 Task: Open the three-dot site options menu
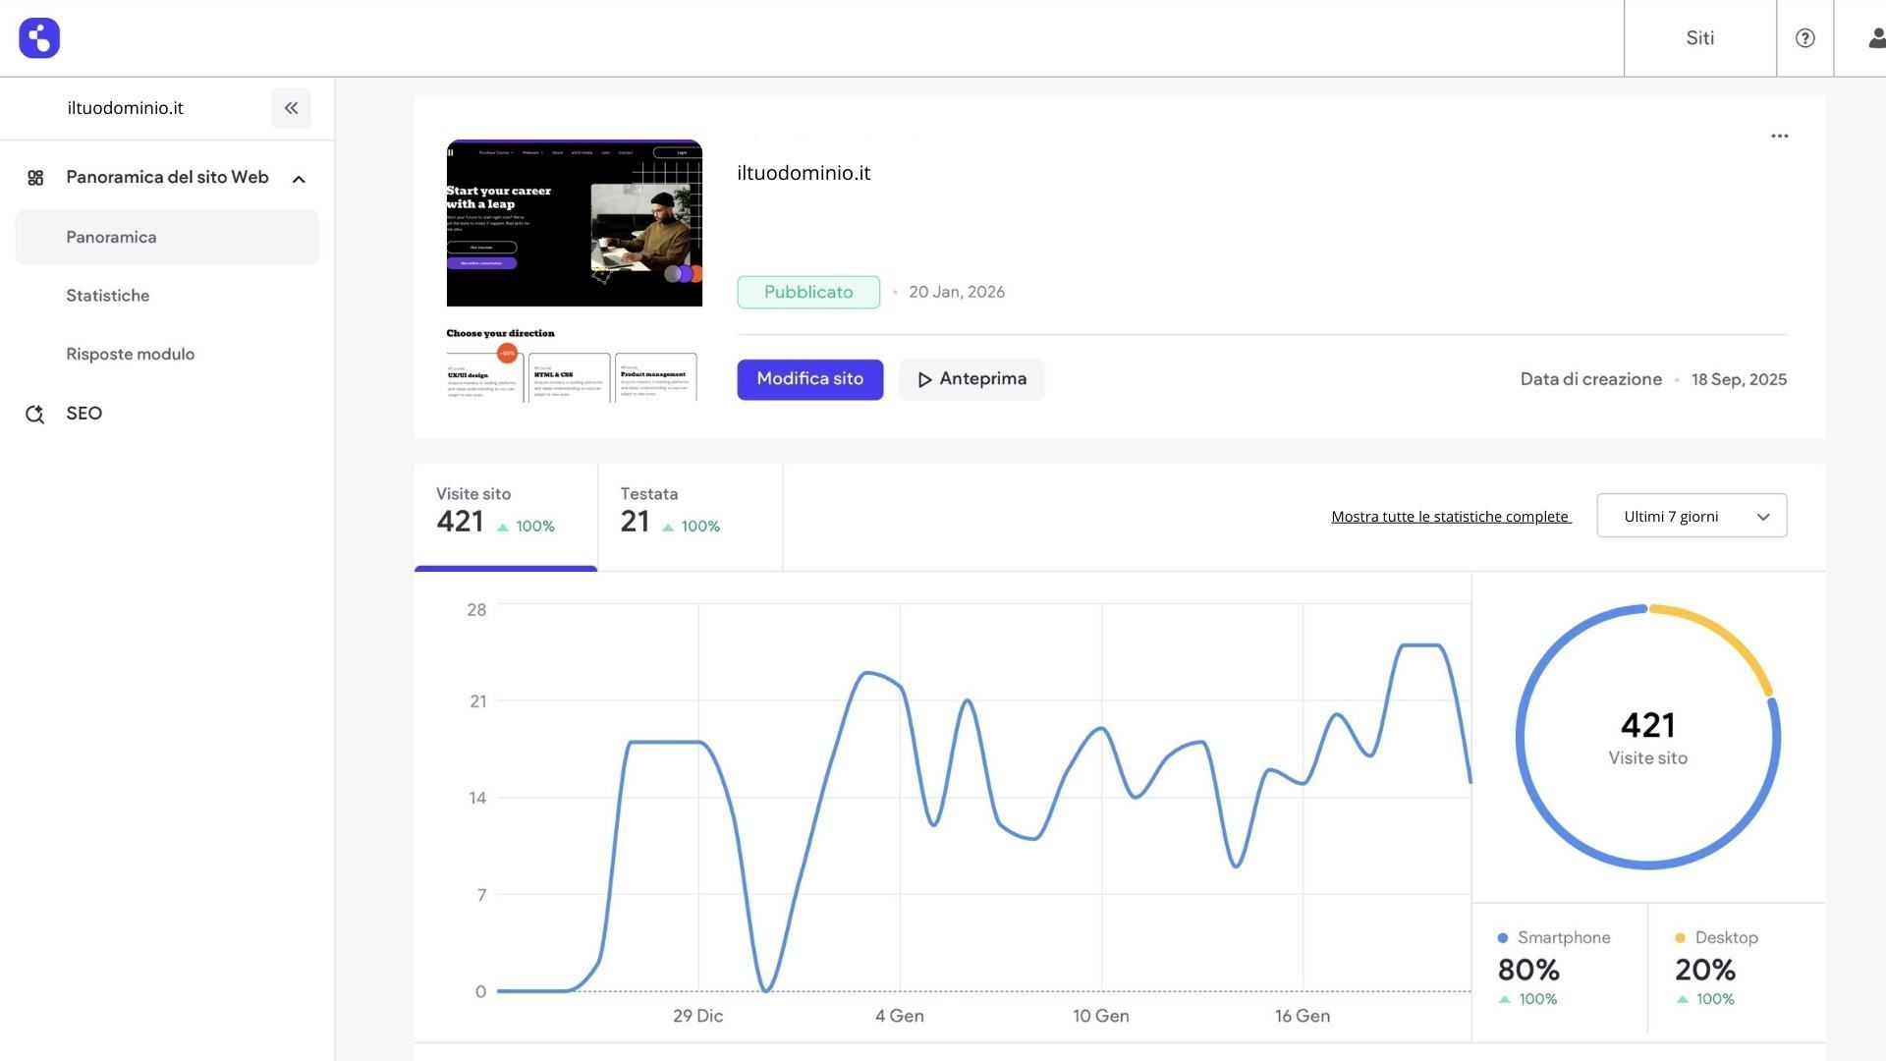point(1779,136)
